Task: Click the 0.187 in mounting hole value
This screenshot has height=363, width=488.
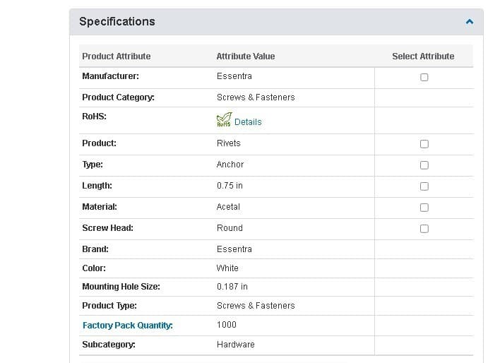Action: click(232, 287)
